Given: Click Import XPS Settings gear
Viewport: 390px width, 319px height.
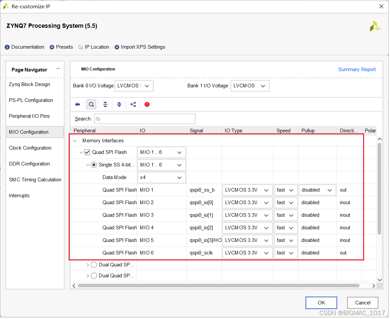Looking at the screenshot, I should [140, 47].
